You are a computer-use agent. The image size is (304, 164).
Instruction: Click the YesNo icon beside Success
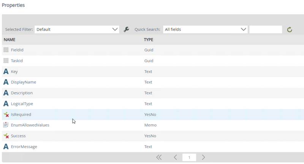6,136
